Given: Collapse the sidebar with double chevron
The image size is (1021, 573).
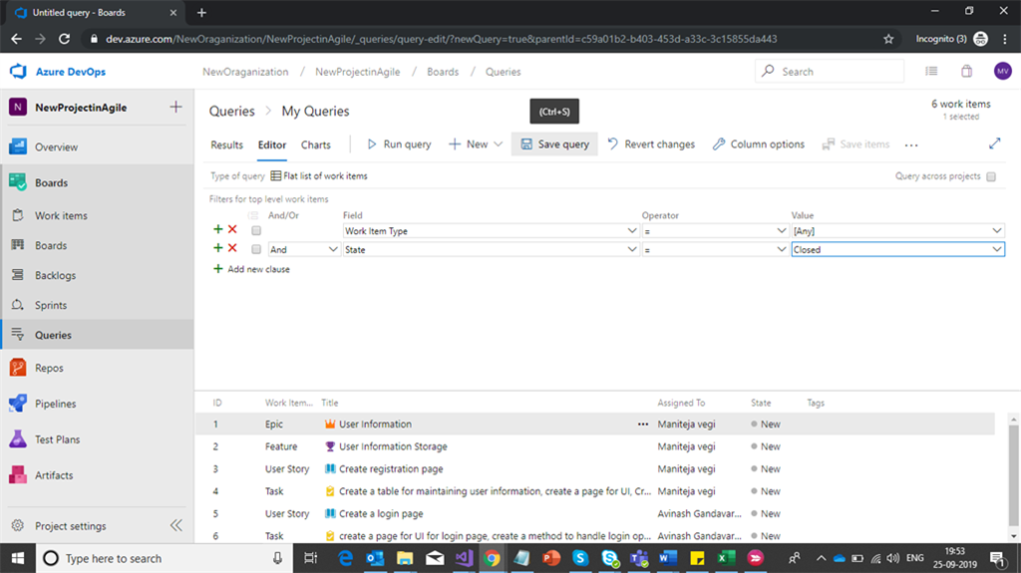Looking at the screenshot, I should pos(175,525).
